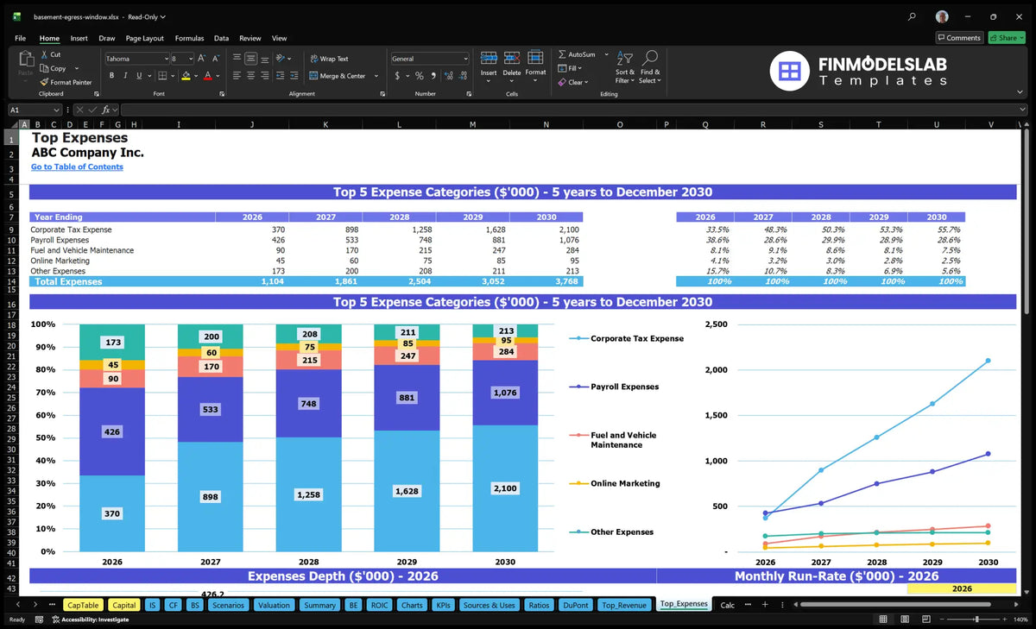Click the comma style button
The image size is (1036, 629).
(x=434, y=76)
